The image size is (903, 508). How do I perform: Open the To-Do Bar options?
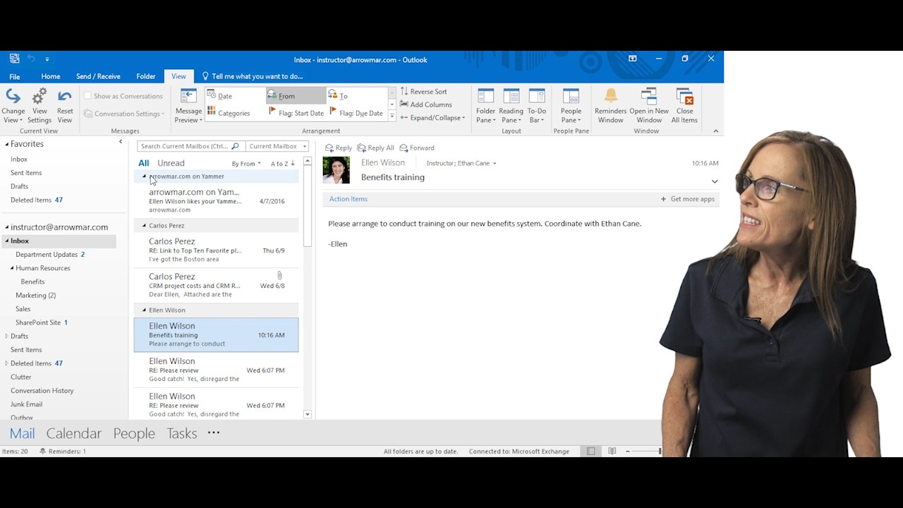point(537,106)
